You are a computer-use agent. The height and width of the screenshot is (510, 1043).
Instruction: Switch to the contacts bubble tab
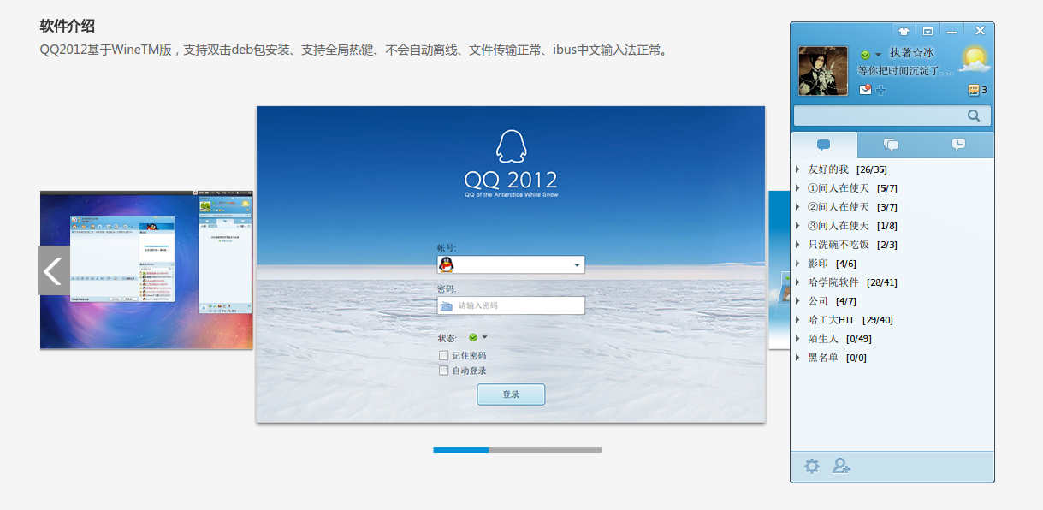(824, 145)
